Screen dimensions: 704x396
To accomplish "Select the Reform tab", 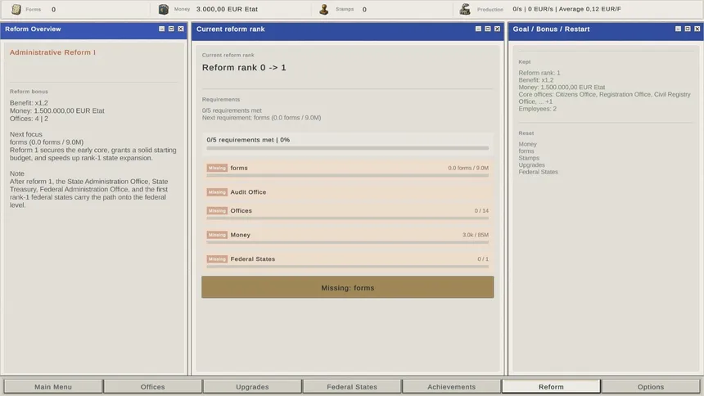I will tap(552, 386).
